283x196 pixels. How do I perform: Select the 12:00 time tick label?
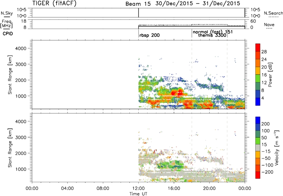point(138,189)
